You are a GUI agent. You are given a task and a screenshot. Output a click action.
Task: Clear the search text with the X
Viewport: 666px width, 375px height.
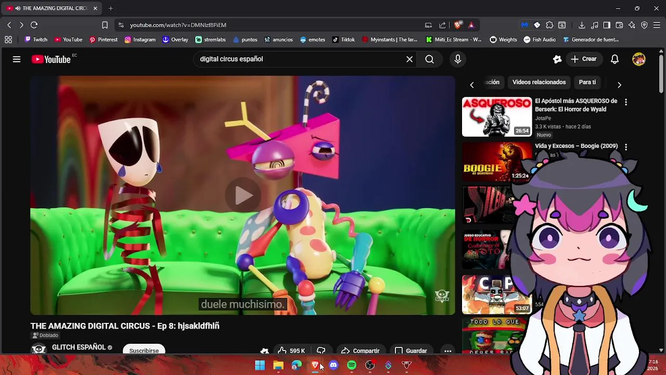(409, 59)
